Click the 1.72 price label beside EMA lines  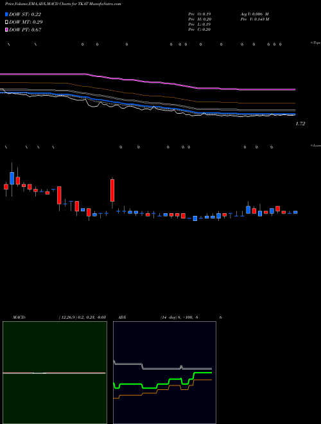pyautogui.click(x=300, y=123)
